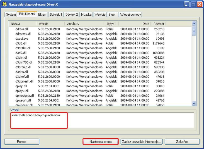
Task: Click size value 266240 of ddraw.dll
Action: pyautogui.click(x=159, y=29)
